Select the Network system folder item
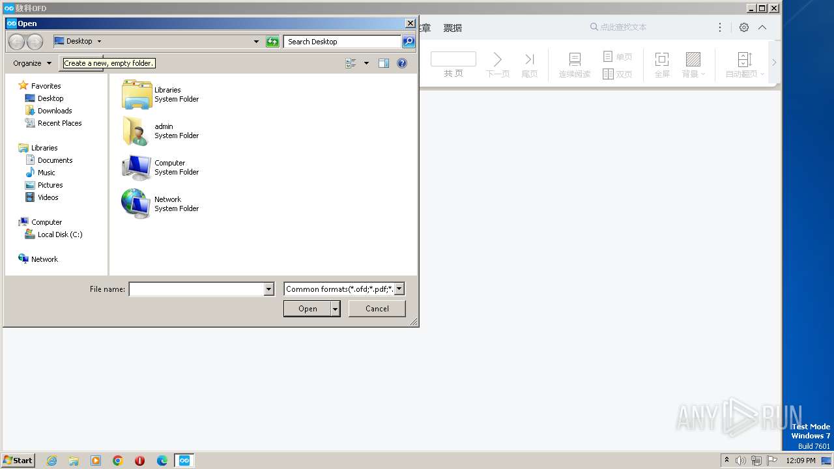 point(161,205)
